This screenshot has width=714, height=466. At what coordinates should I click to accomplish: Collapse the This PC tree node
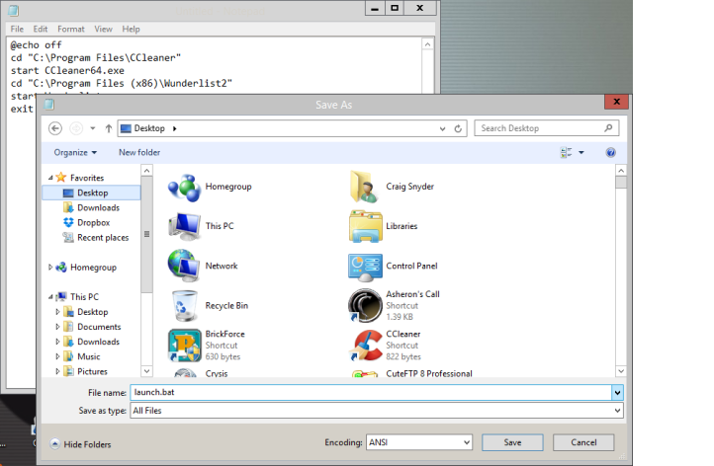tap(50, 297)
